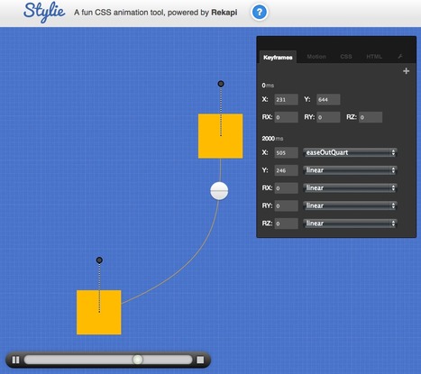This screenshot has width=421, height=374.
Task: Click the X field with value 505
Action: (286, 152)
